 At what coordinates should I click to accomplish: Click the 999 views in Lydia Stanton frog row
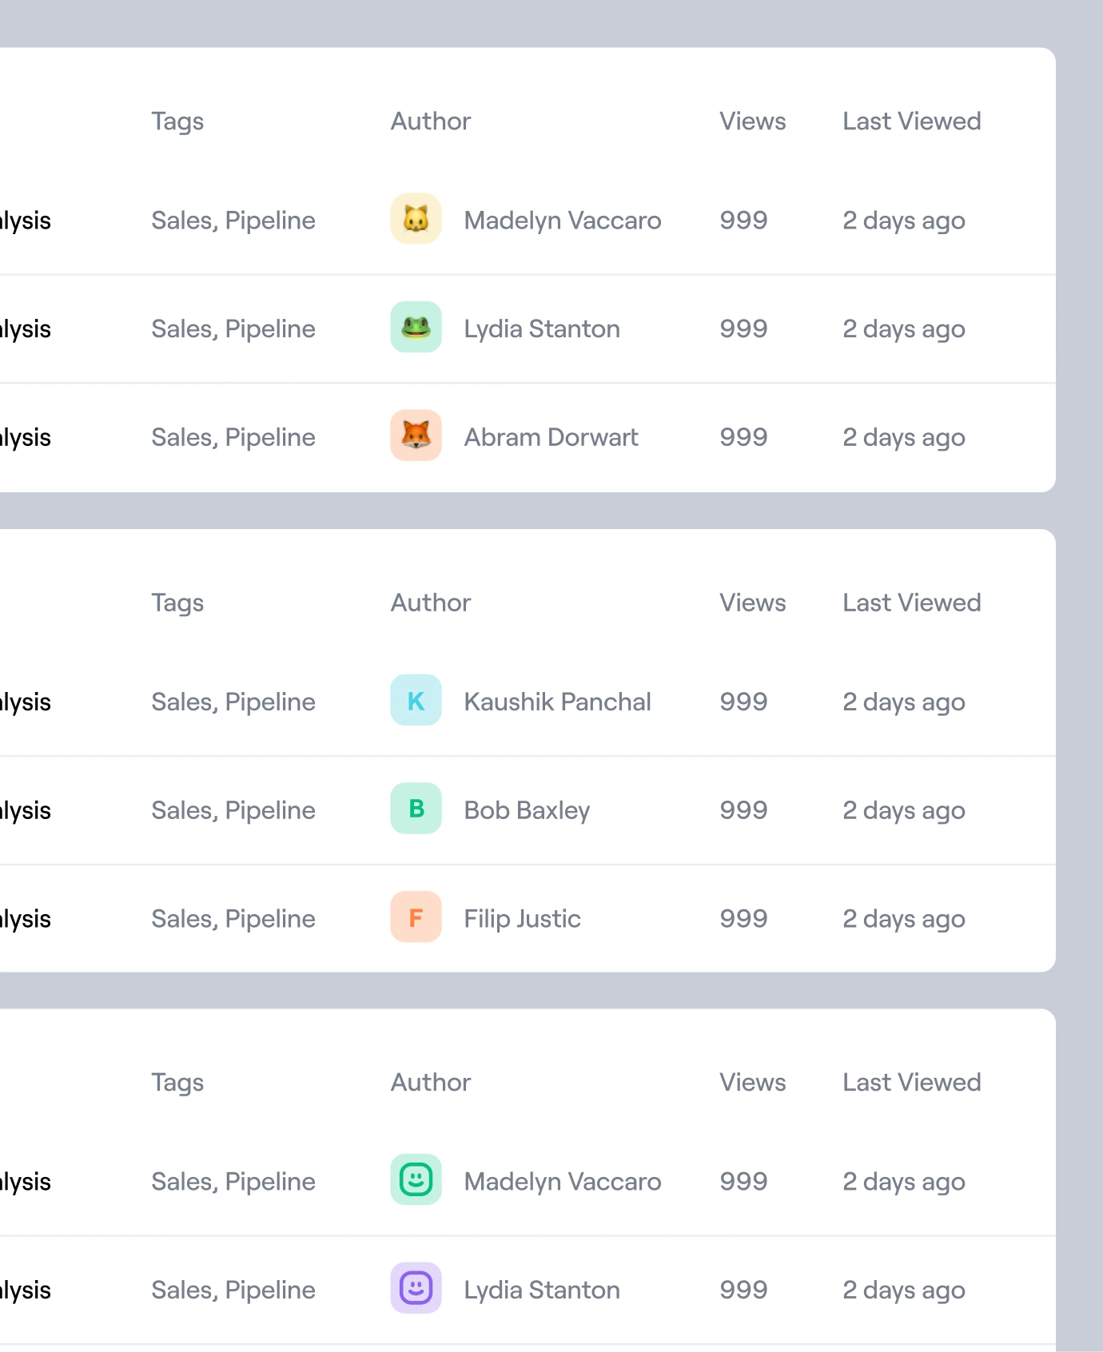coord(743,328)
